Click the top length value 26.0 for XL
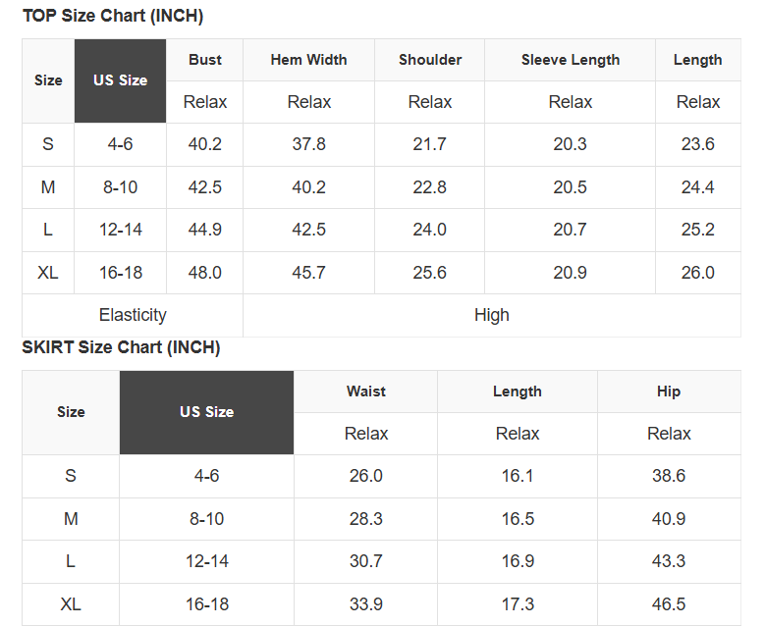Image resolution: width=765 pixels, height=626 pixels. point(698,273)
